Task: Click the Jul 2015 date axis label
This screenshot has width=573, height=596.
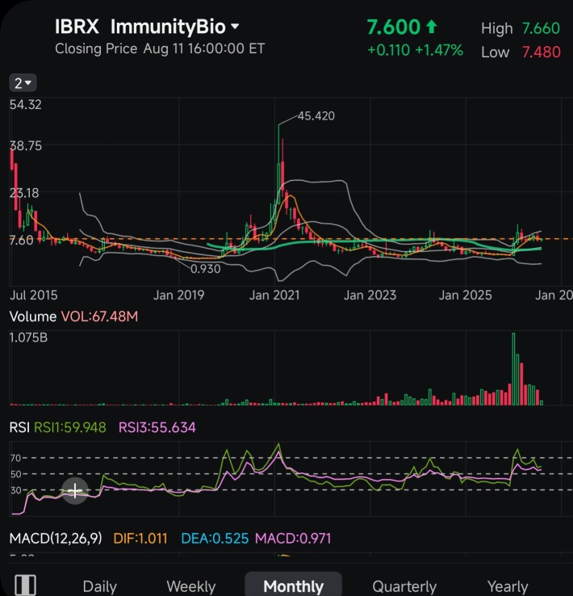Action: [x=33, y=295]
